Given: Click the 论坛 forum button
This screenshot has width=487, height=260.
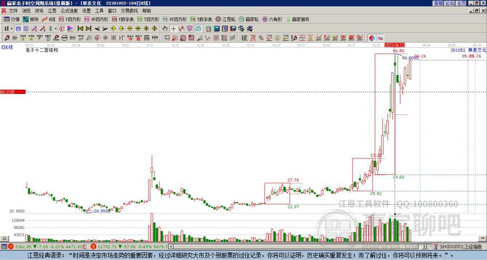Looking at the screenshot, I should [x=449, y=3].
